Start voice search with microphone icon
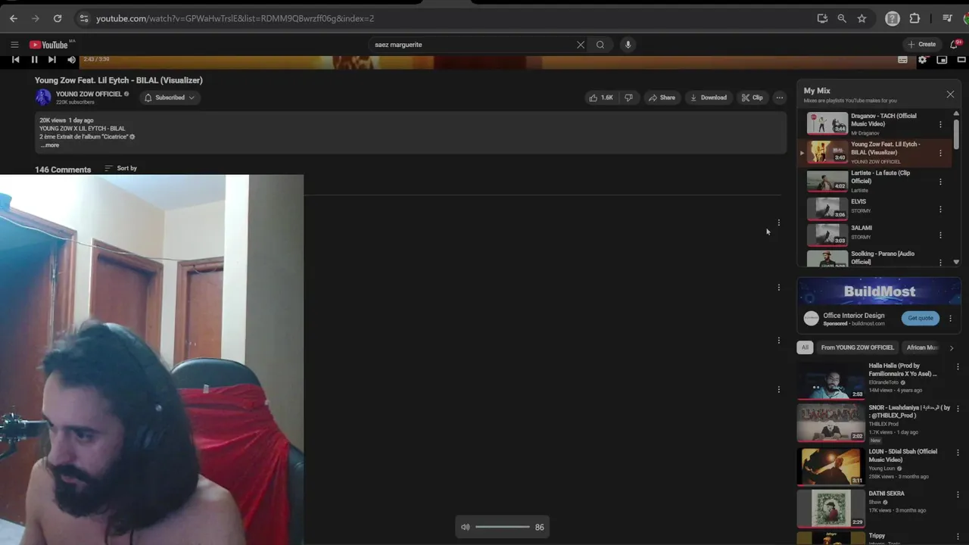Screen dimensions: 969x545 [628, 45]
